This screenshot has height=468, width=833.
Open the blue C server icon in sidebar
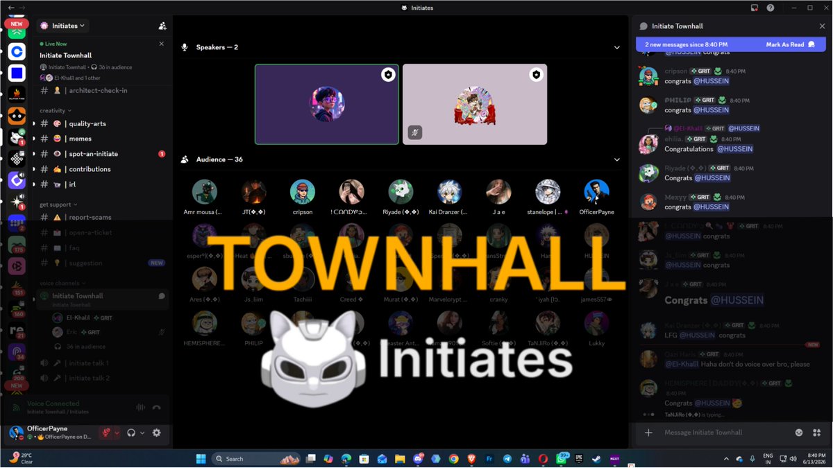(17, 51)
